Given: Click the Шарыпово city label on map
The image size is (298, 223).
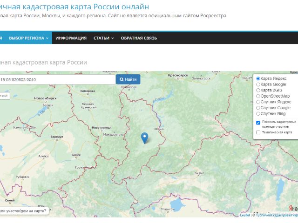Looking at the screenshot, I should click(x=129, y=87).
